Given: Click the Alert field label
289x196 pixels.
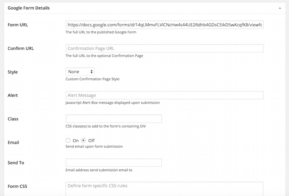Looking at the screenshot, I should click(x=13, y=95).
